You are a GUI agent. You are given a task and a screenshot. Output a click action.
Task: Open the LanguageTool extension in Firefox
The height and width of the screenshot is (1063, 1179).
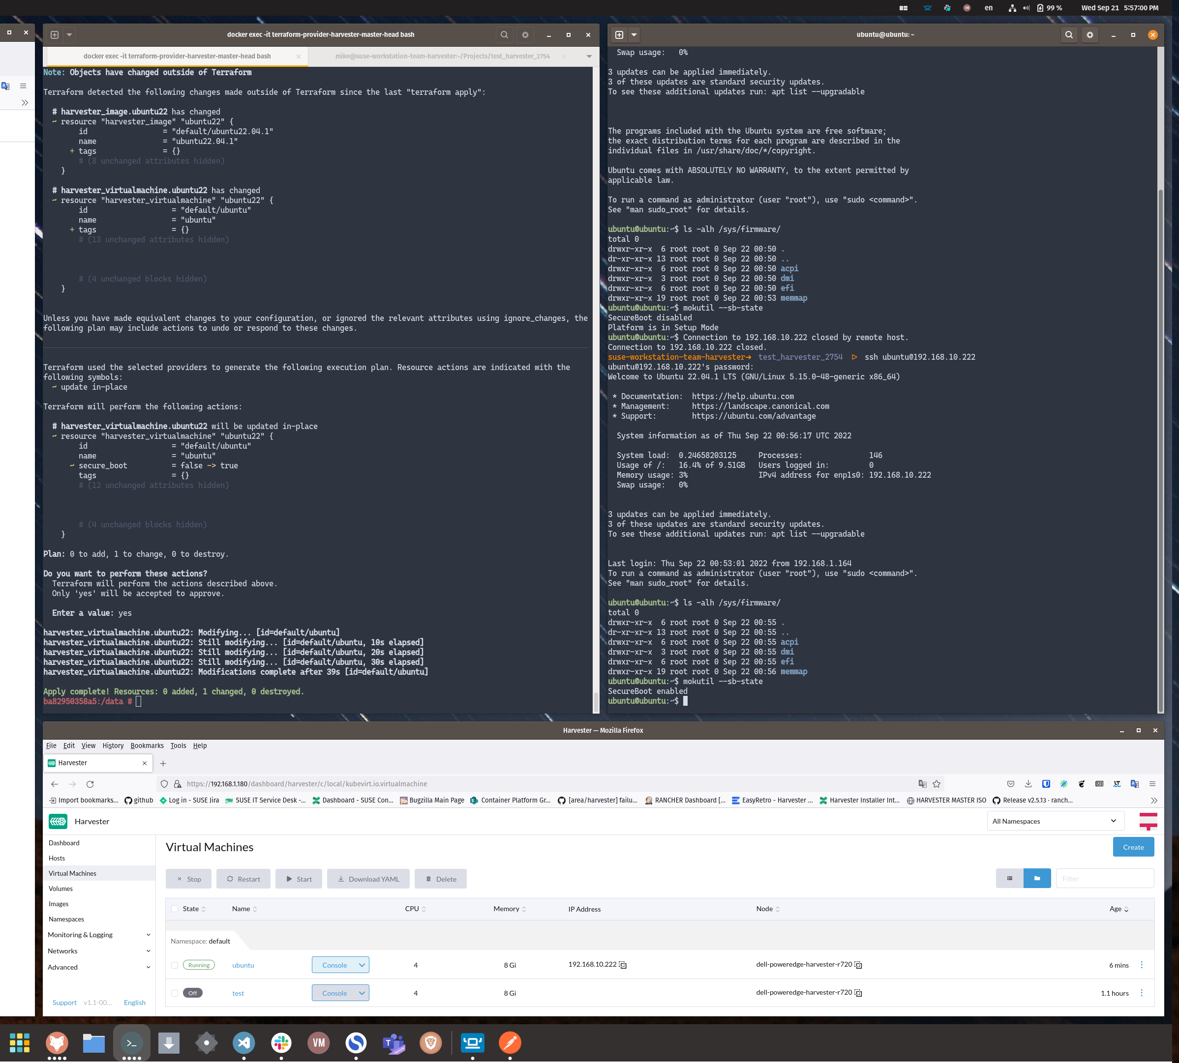pos(1117,784)
